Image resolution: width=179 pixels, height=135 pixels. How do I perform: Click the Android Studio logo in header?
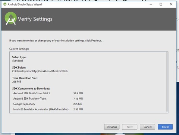(x=10, y=19)
